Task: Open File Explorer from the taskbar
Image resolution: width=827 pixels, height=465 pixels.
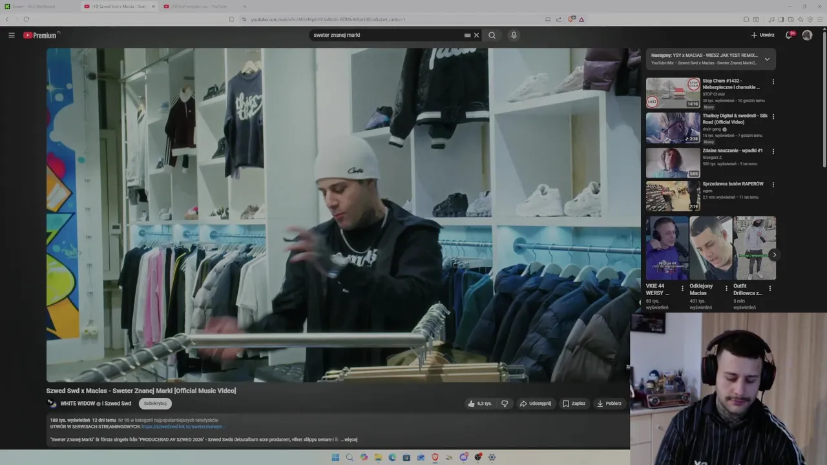Action: (x=378, y=457)
